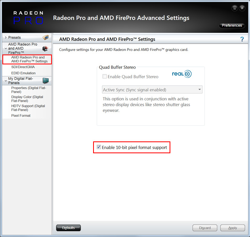Screen dimensions: 250x237
Task: Toggle Enable 10-bit pixel format support
Action: [x=99, y=147]
